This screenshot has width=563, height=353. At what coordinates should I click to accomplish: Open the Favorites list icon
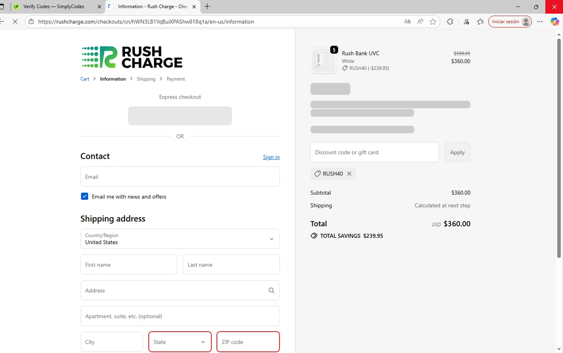(x=480, y=22)
